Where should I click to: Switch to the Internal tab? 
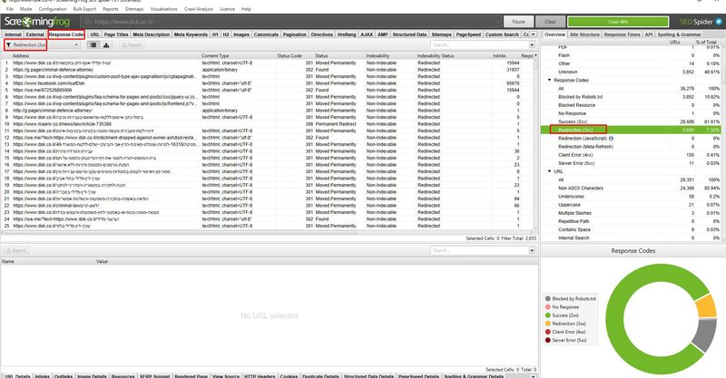pyautogui.click(x=13, y=34)
